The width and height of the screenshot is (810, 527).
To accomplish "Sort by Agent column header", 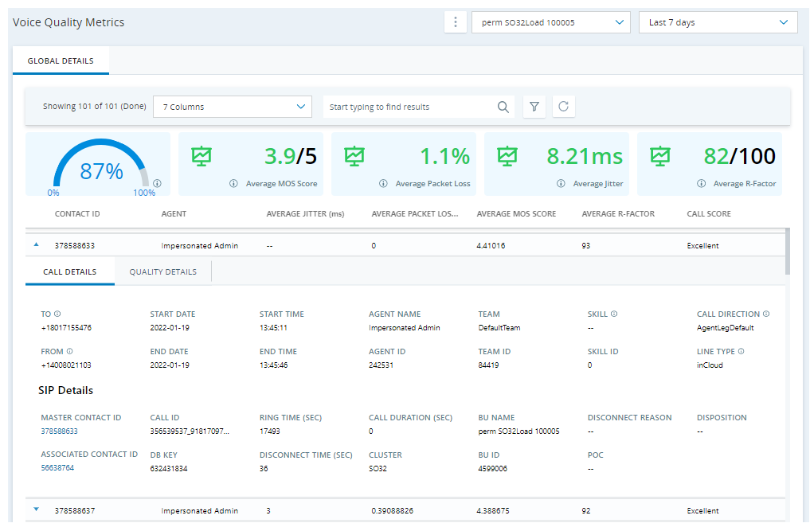I will (174, 213).
